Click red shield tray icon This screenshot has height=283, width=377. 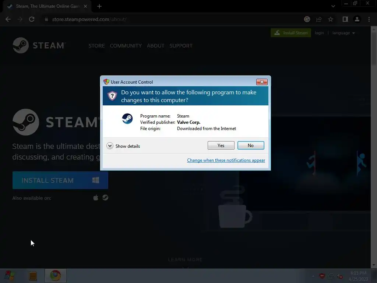tap(322, 276)
